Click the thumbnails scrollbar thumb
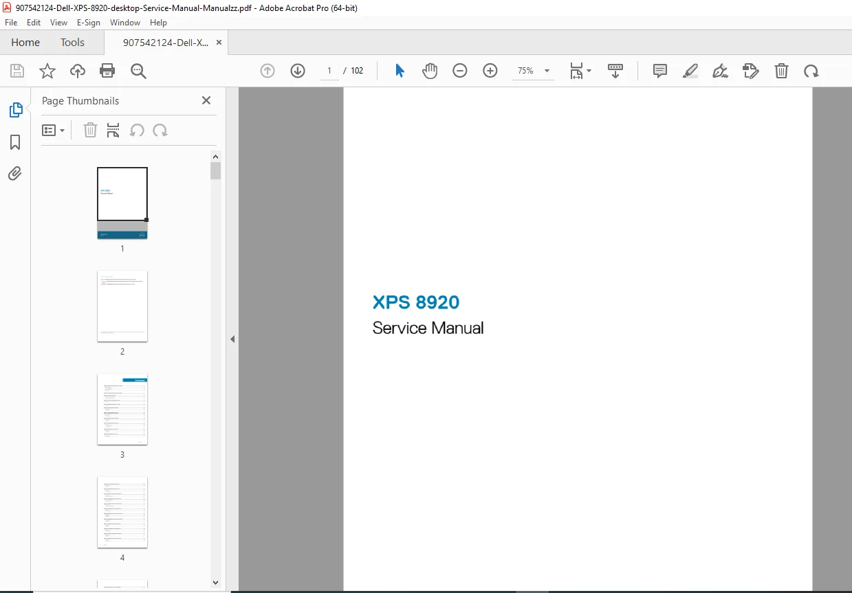Viewport: 852px width, 593px height. point(216,170)
